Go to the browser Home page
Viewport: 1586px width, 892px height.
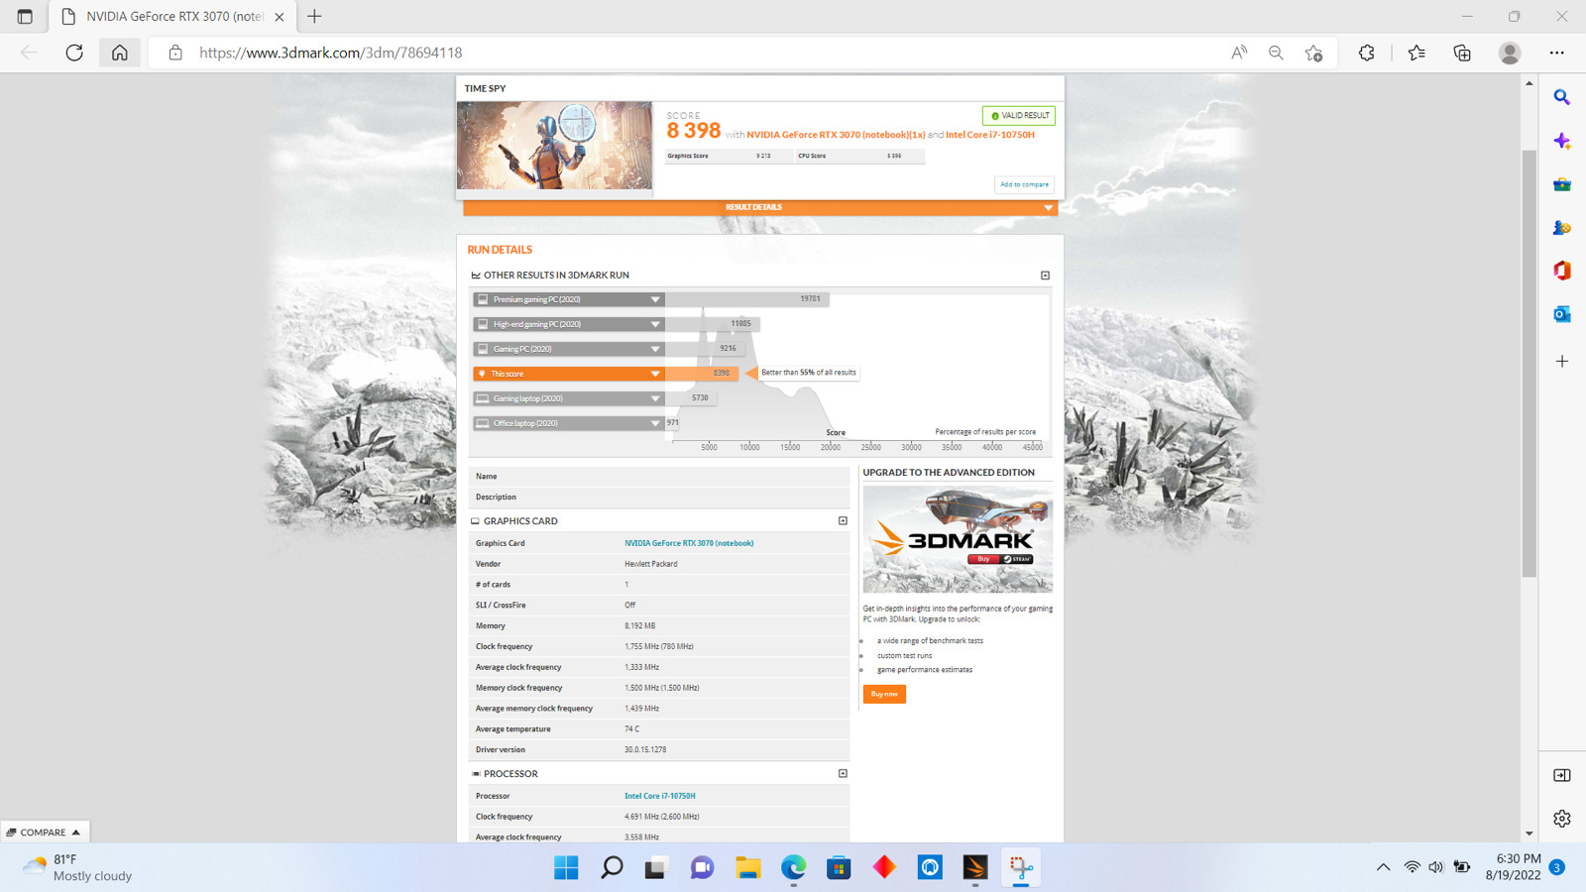(120, 53)
